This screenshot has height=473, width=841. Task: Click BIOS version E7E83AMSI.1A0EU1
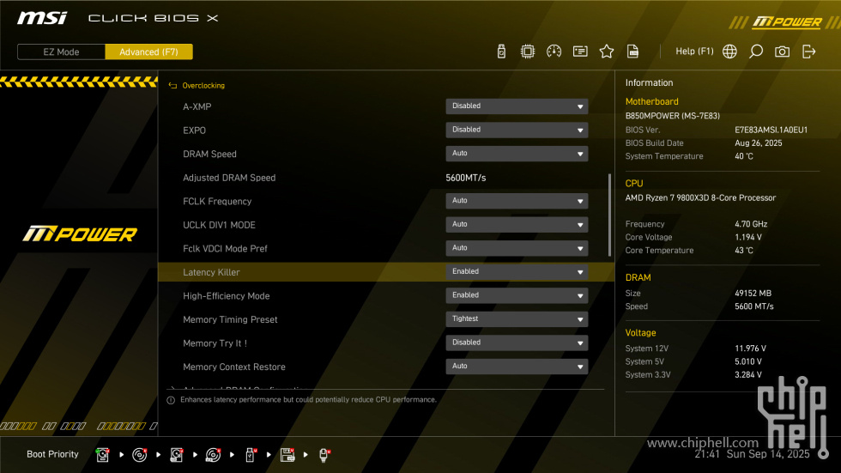tap(771, 130)
